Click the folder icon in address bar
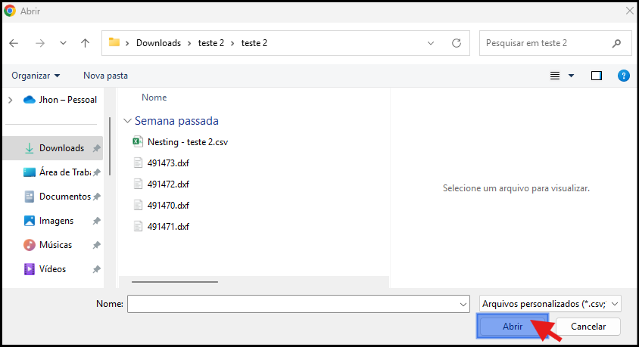 pyautogui.click(x=114, y=42)
